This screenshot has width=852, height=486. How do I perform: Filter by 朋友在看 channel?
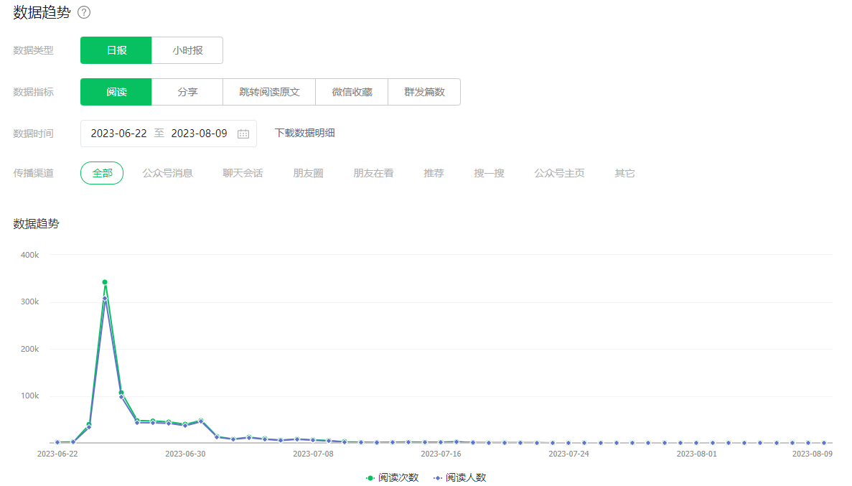tap(373, 173)
